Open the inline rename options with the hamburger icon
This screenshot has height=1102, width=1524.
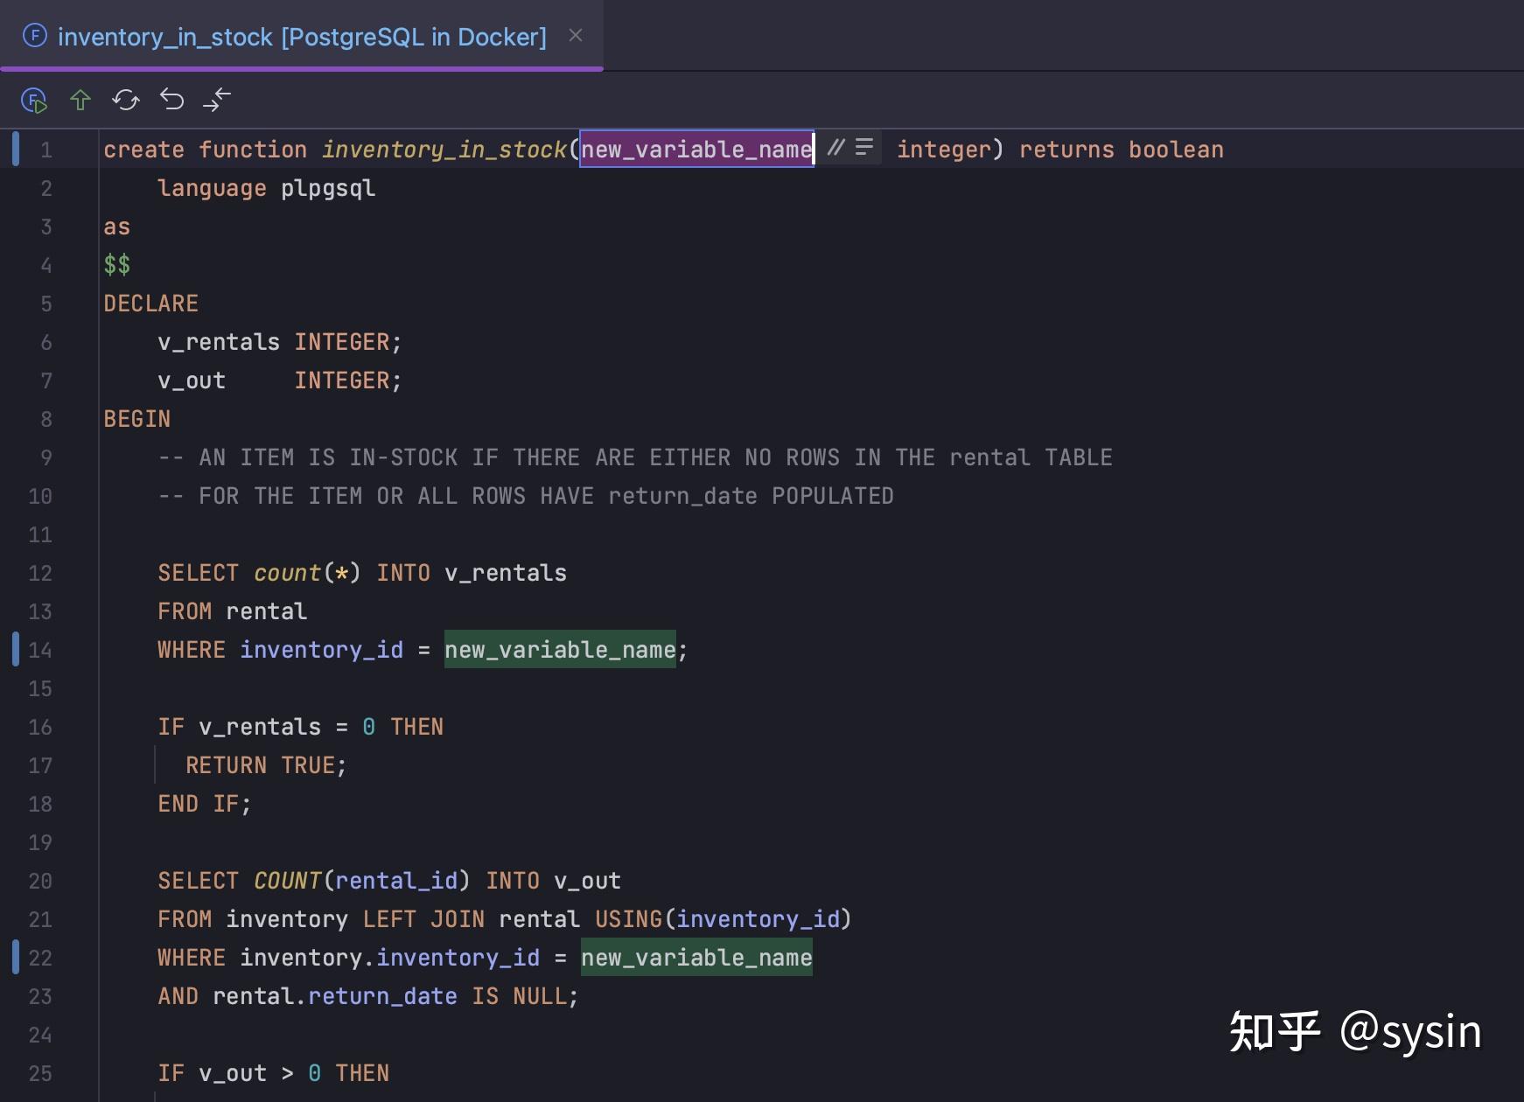point(865,148)
